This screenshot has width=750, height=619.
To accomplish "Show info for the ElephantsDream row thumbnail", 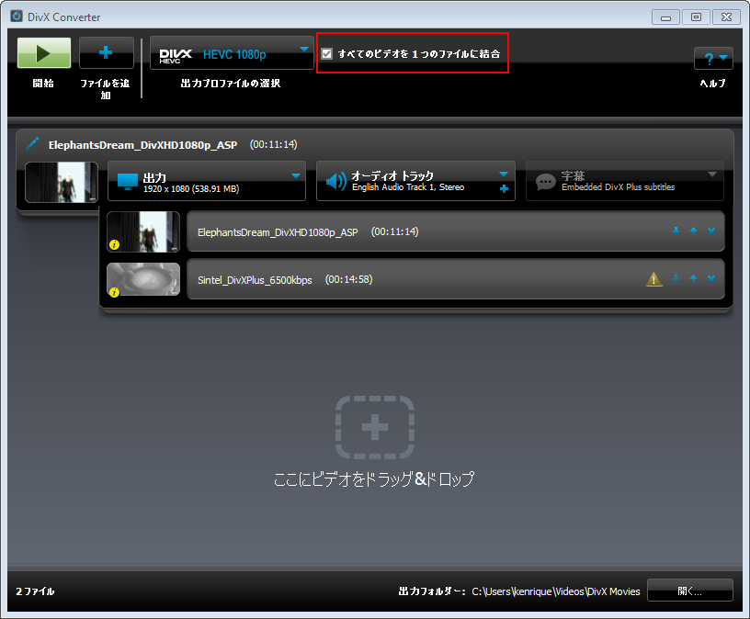I will click(114, 244).
